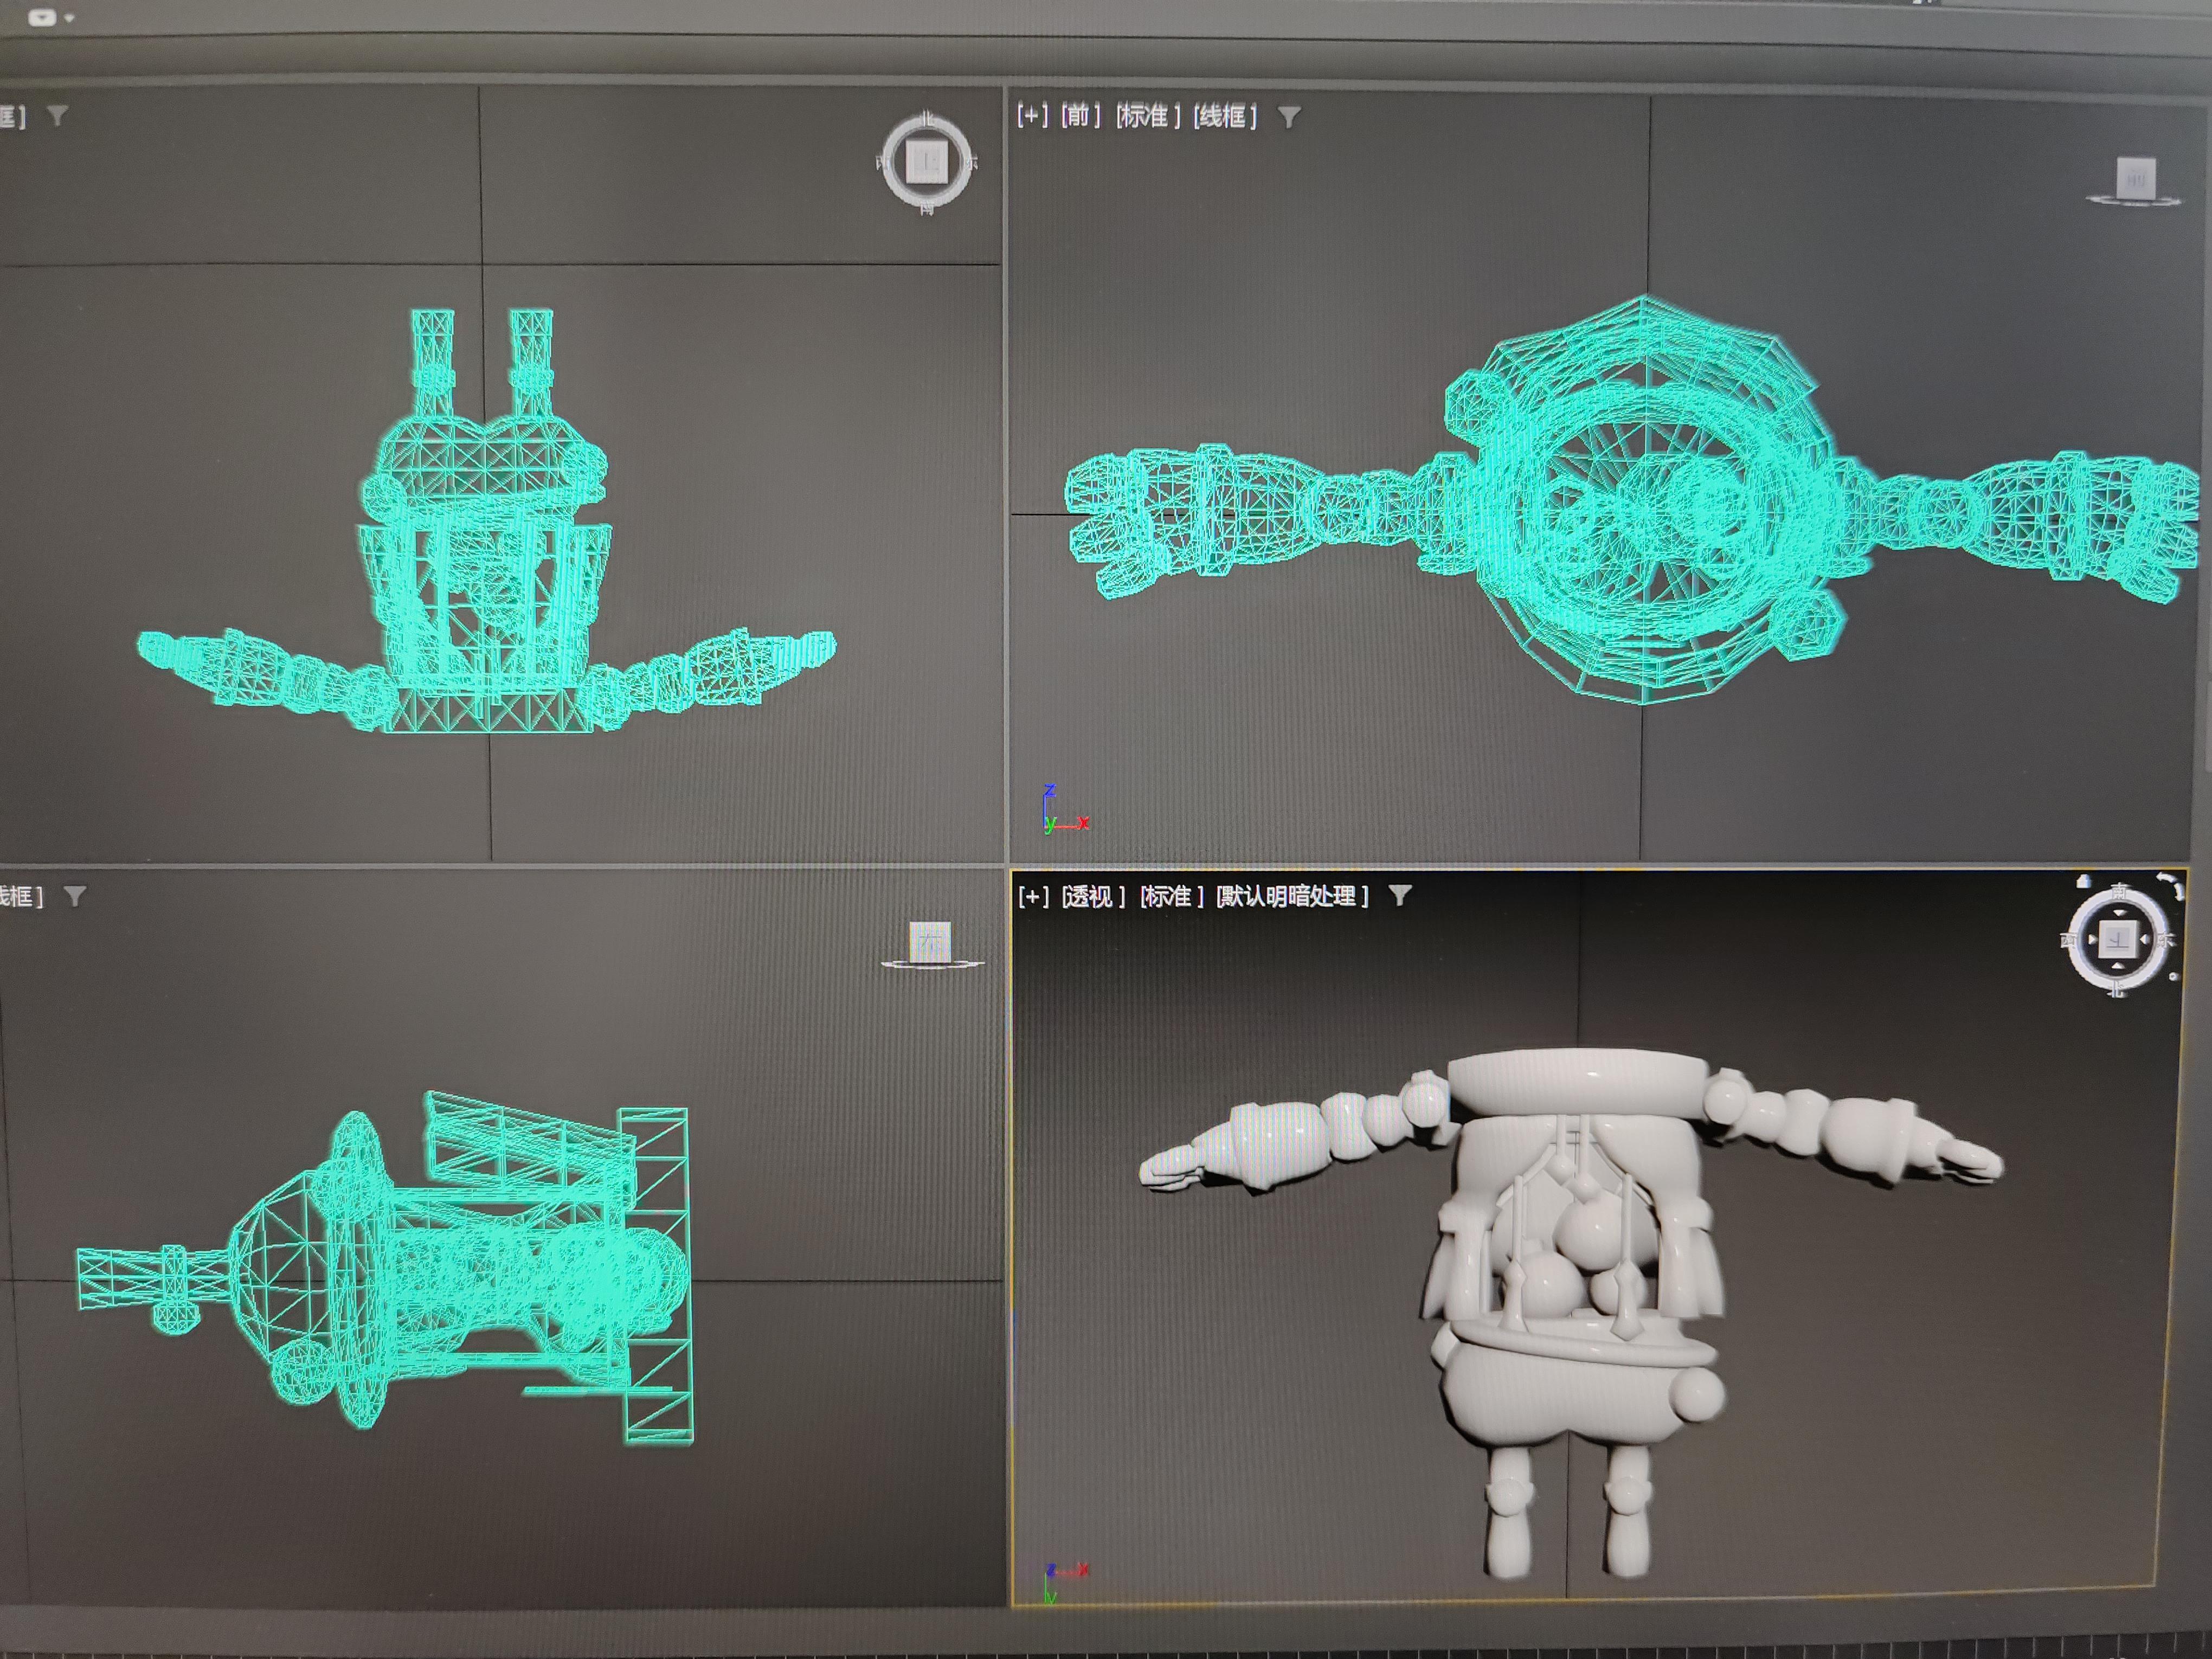This screenshot has height=1659, width=2212.
Task: Open the [前] point-of-view menu
Action: (x=1080, y=116)
